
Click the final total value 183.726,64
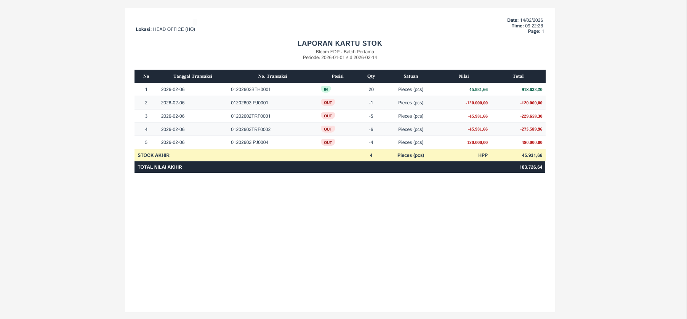point(530,167)
